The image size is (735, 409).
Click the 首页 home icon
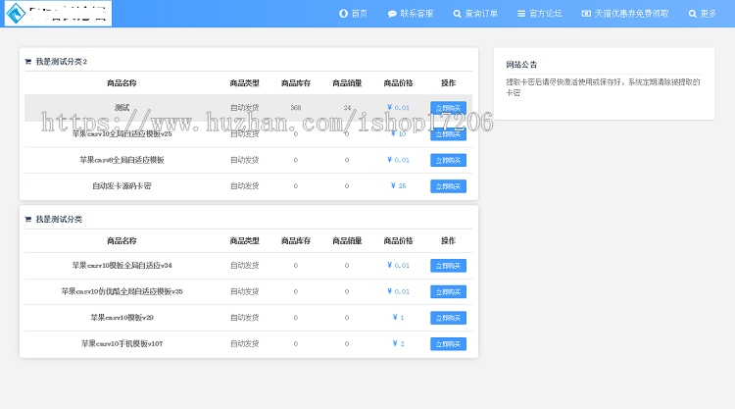pyautogui.click(x=343, y=14)
